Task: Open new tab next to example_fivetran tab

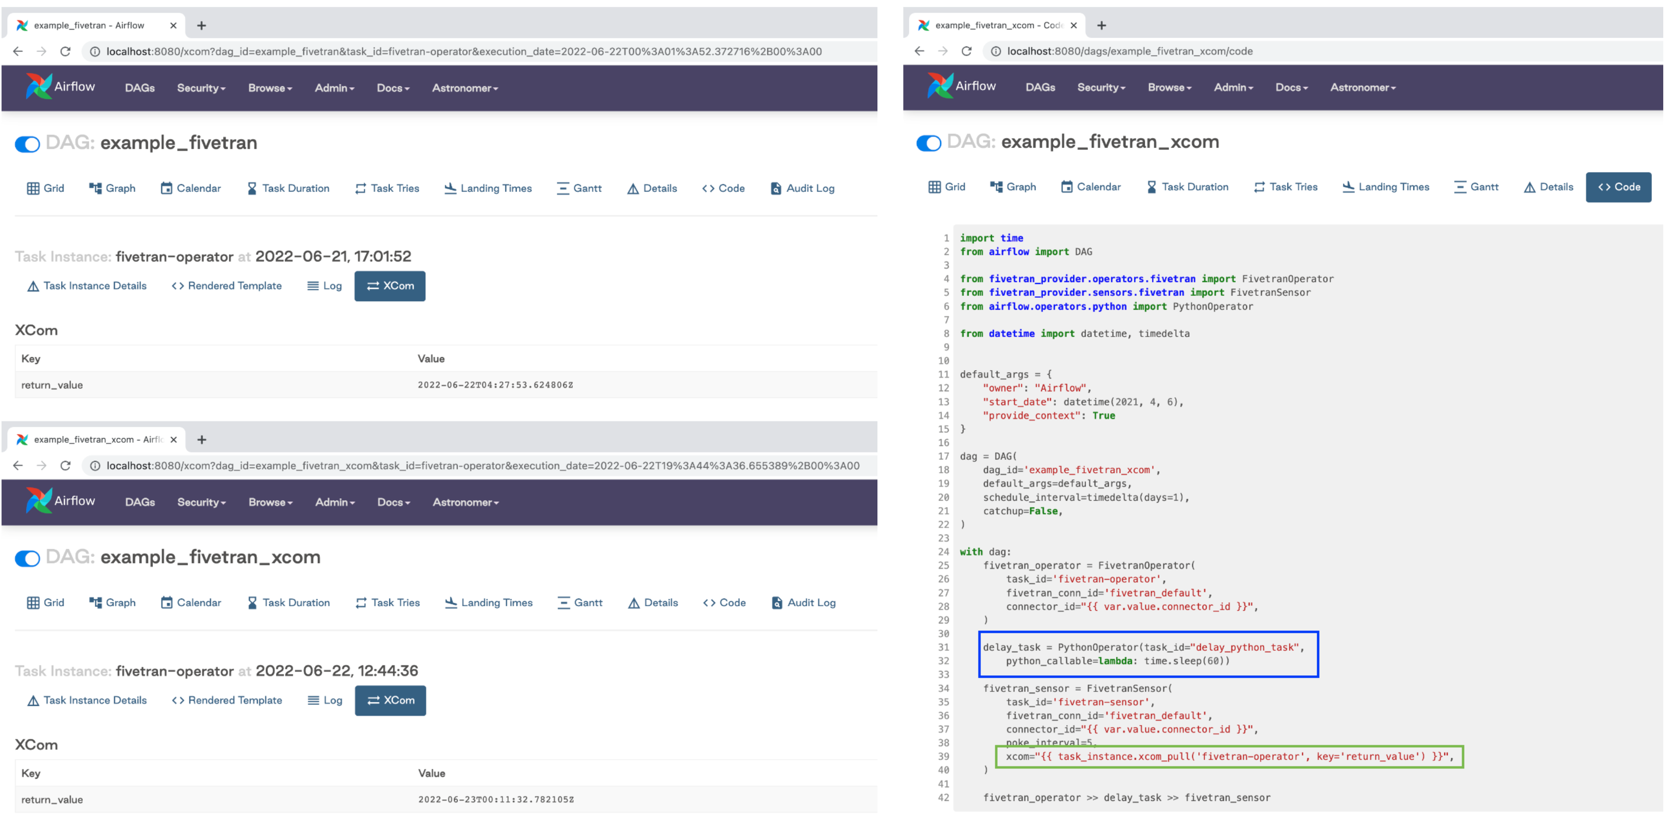Action: pyautogui.click(x=201, y=26)
